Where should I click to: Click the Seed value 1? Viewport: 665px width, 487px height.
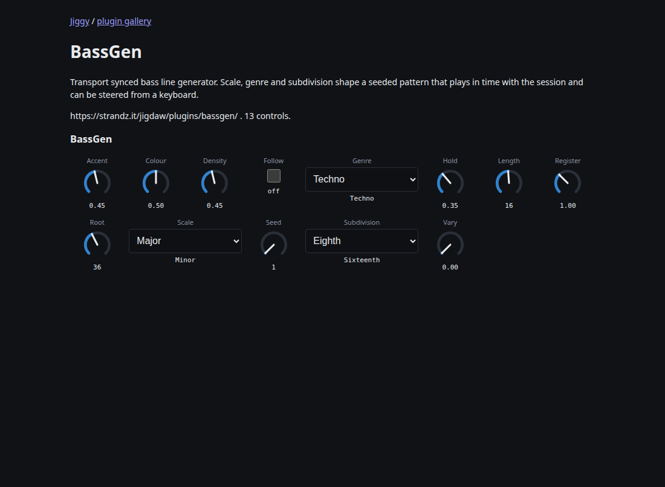tap(273, 267)
